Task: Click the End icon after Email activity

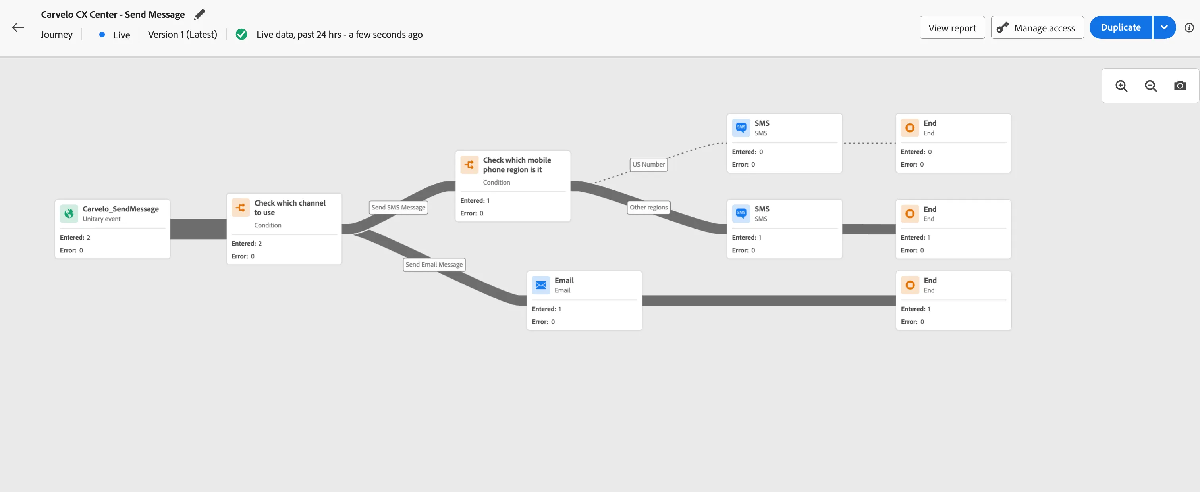Action: pos(910,285)
